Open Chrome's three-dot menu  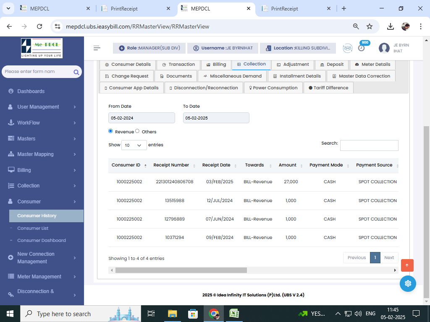click(420, 26)
